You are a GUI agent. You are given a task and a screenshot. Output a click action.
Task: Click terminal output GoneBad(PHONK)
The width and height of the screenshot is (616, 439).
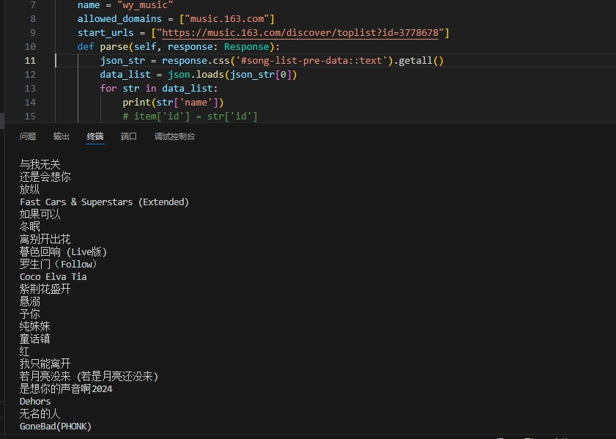56,426
